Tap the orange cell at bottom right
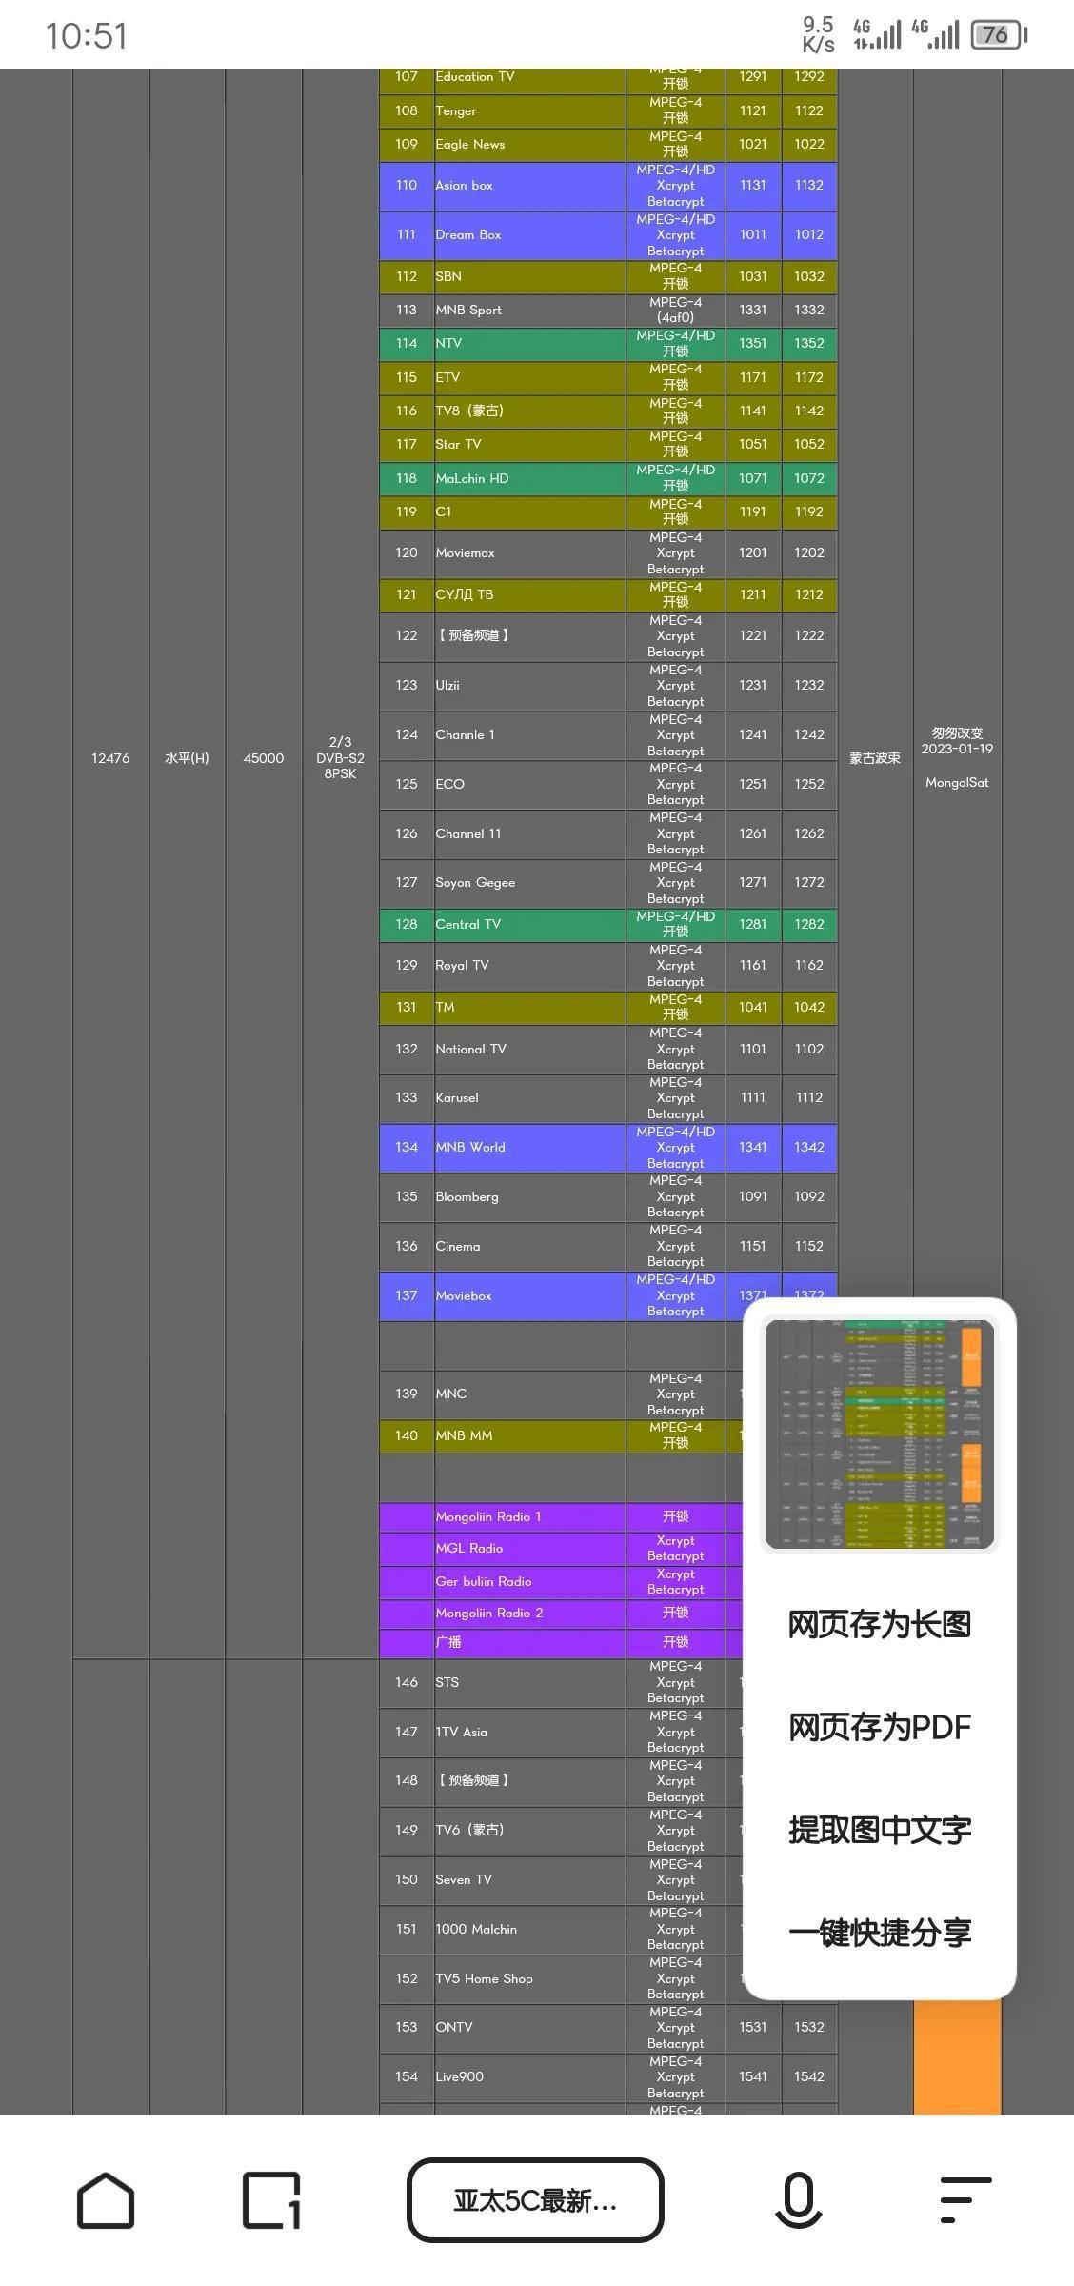Viewport: 1074px width, 2286px height. [957, 2057]
